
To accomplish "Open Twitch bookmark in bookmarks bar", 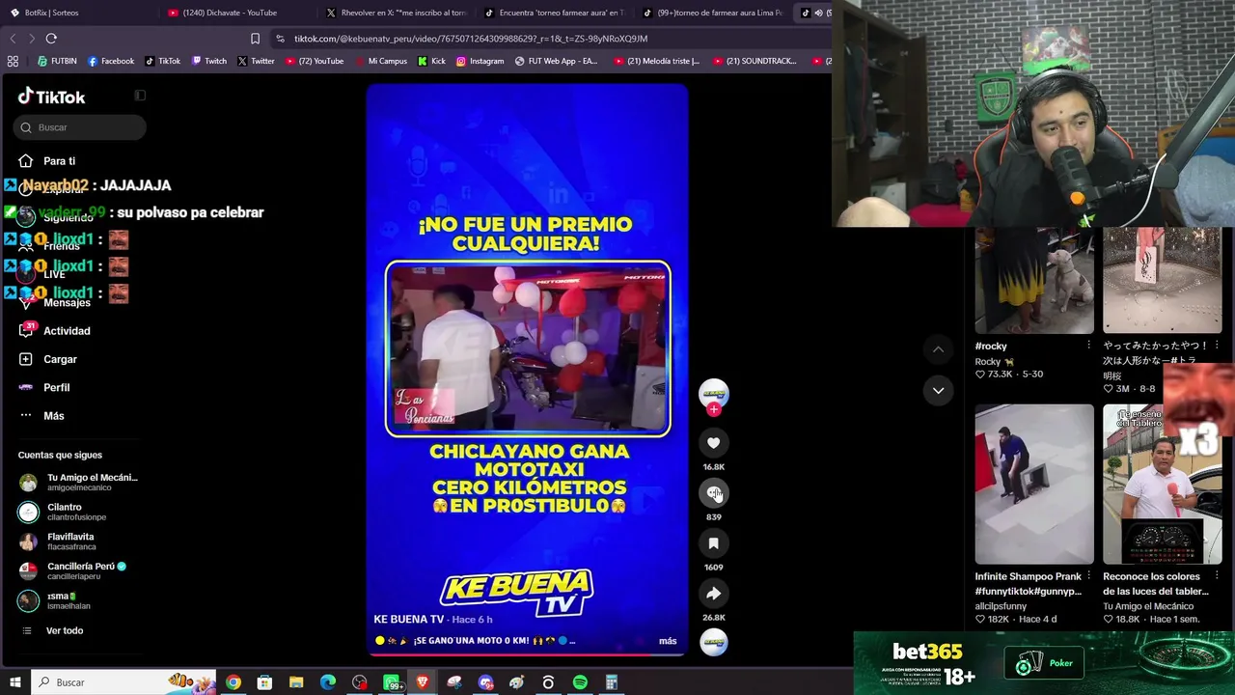I will tap(209, 61).
